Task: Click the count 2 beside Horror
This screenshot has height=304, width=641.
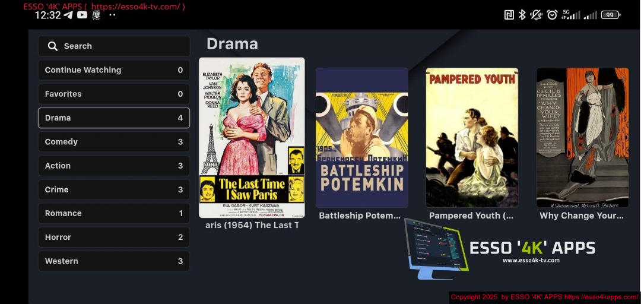Action: coord(180,237)
